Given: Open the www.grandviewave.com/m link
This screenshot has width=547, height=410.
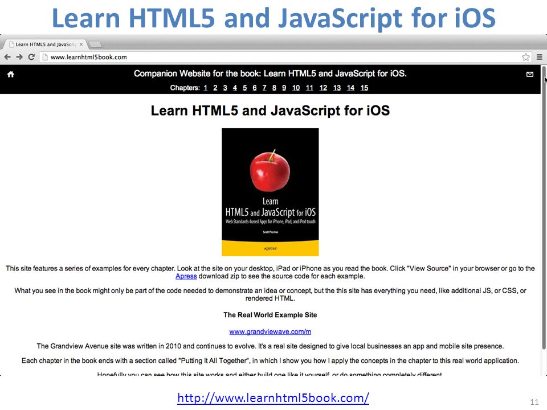Looking at the screenshot, I should pyautogui.click(x=270, y=331).
